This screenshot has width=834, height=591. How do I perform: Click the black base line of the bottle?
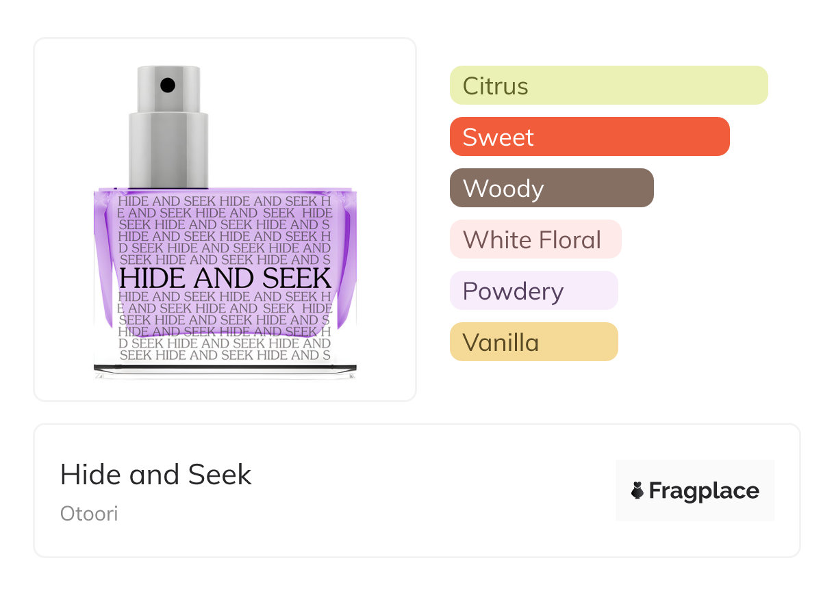(225, 368)
